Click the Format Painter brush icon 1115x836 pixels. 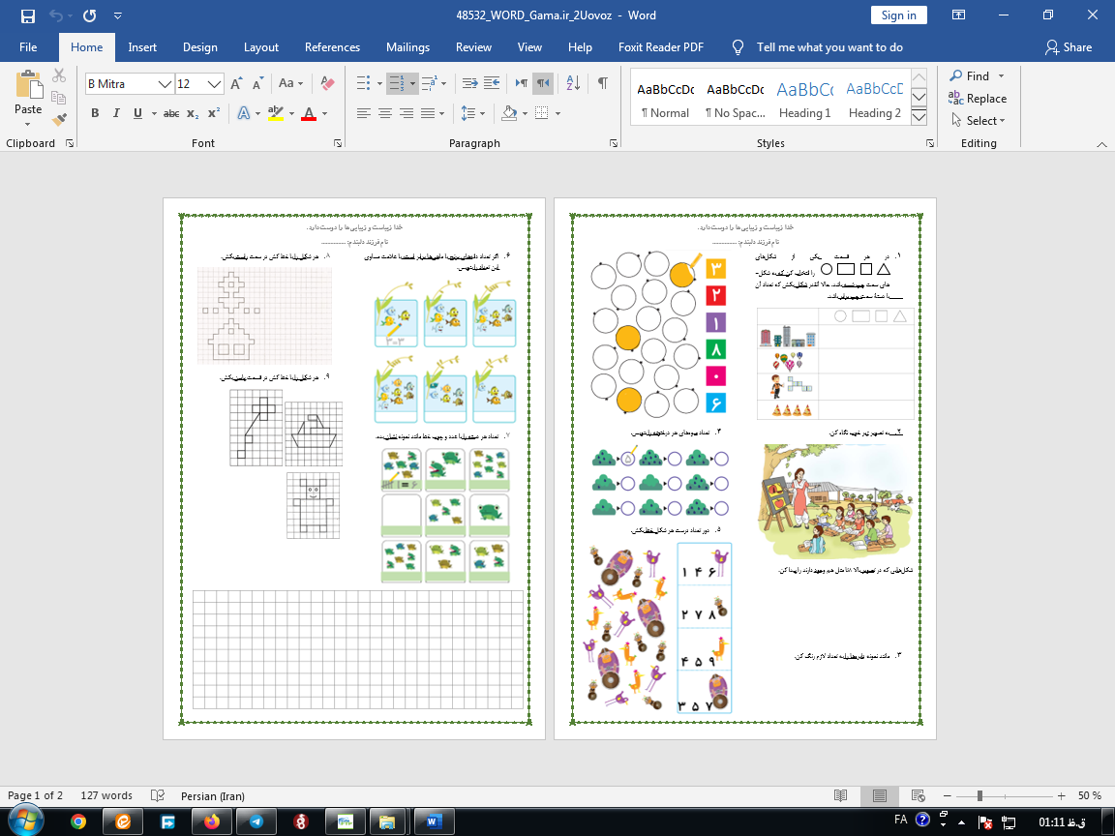pos(59,120)
